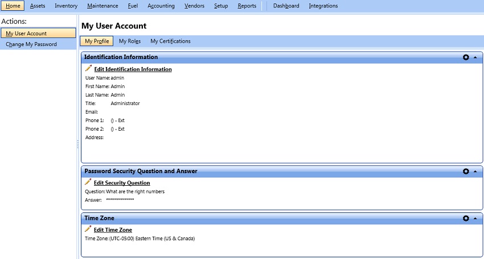Click the 'Administrator' title value
Viewport: 484px width, 259px height.
click(125, 103)
